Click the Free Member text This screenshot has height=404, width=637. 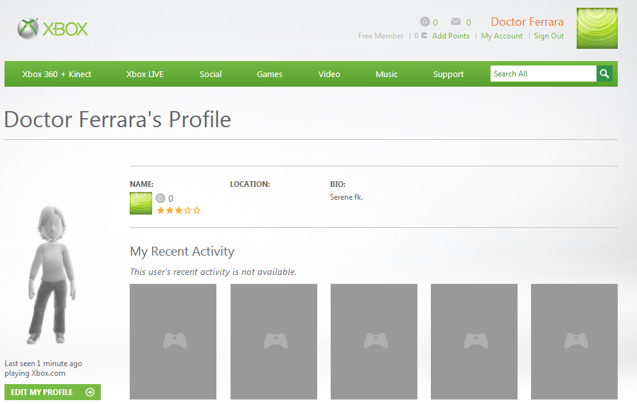pos(381,36)
